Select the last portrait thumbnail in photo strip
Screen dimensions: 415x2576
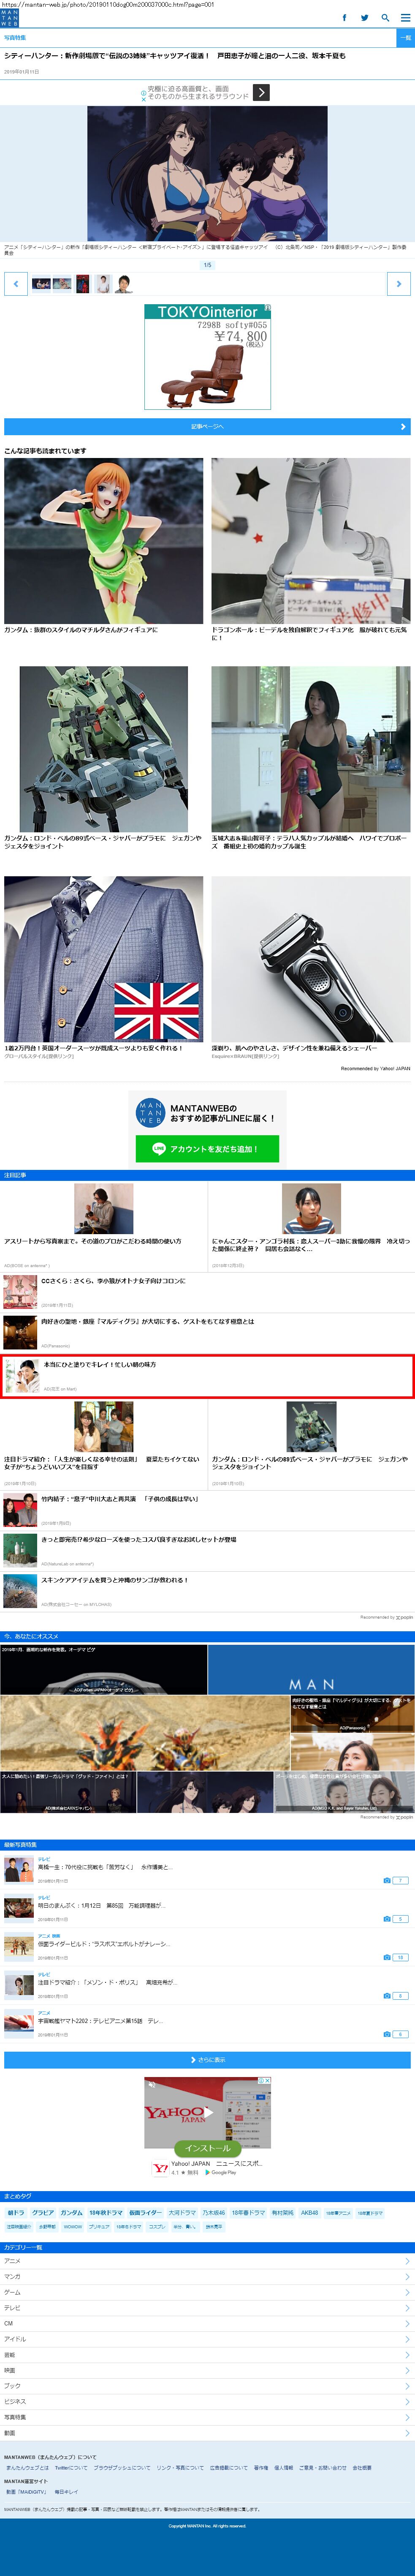click(x=124, y=284)
